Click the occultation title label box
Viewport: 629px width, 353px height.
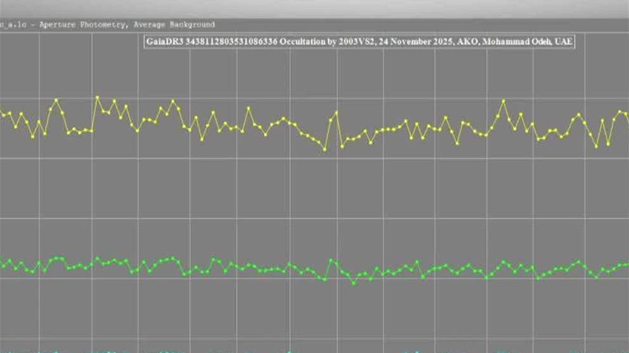360,41
